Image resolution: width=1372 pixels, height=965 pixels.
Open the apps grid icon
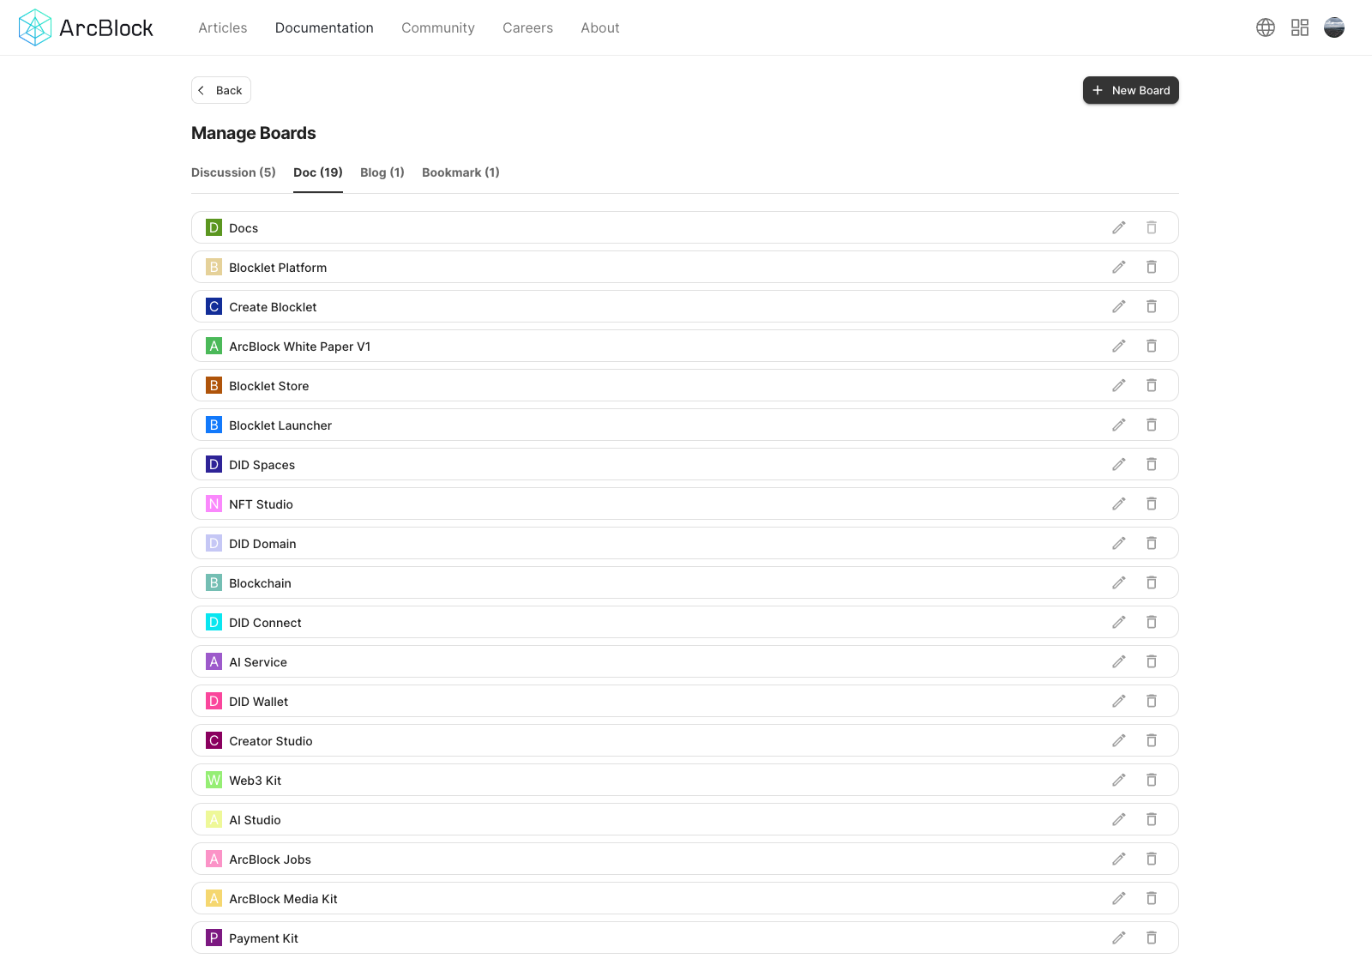[x=1299, y=27]
